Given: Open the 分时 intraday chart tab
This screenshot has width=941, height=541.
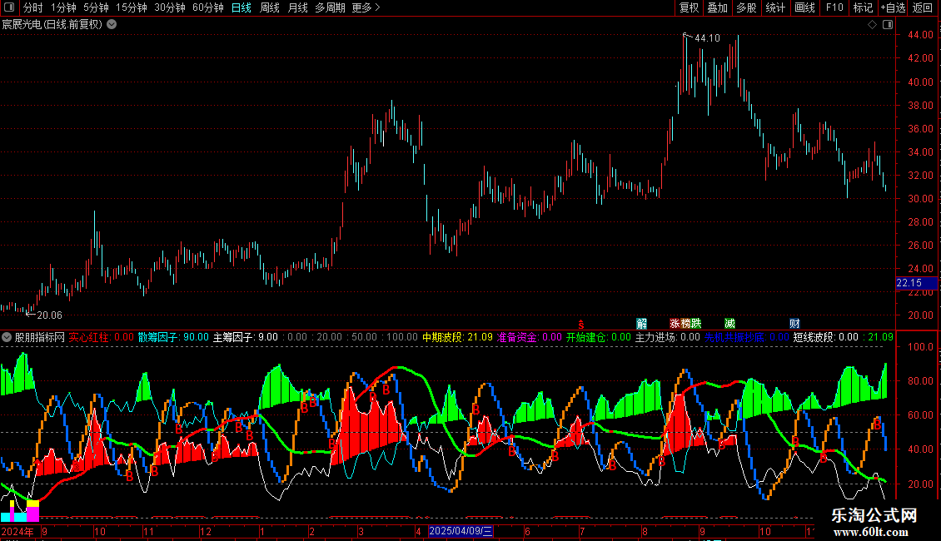Looking at the screenshot, I should (33, 7).
